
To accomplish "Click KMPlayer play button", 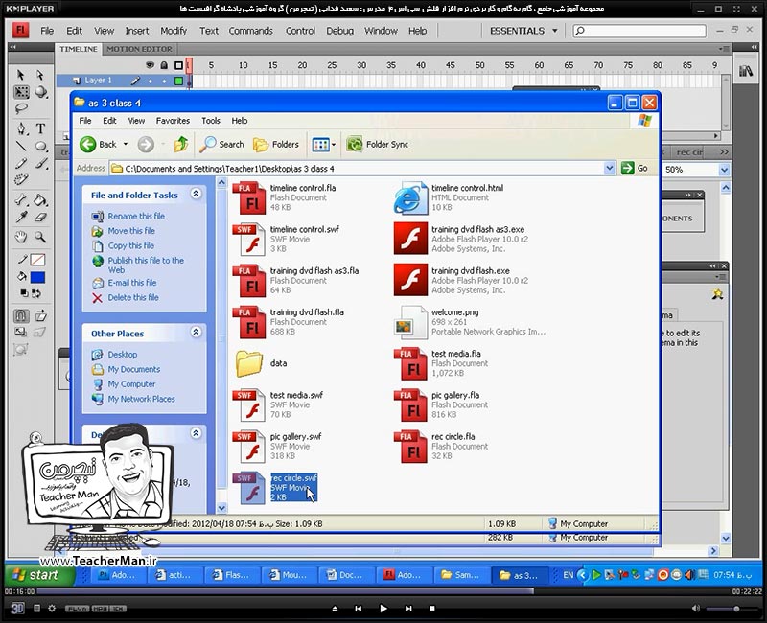I will click(383, 609).
